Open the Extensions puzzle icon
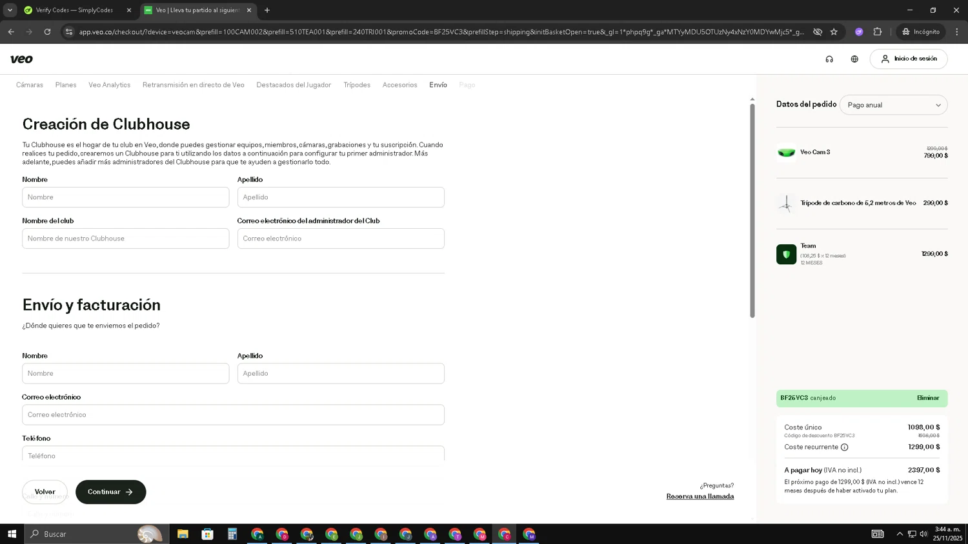 click(x=877, y=32)
